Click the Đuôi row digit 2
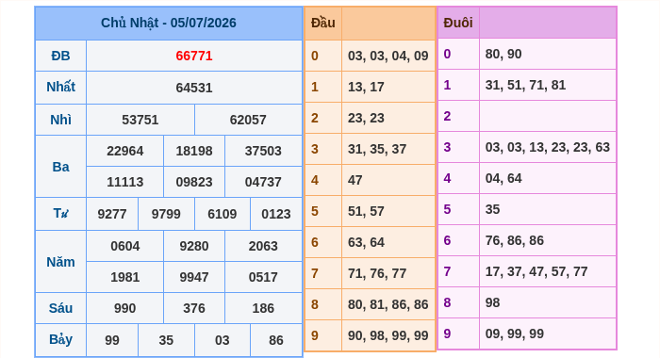This screenshot has height=358, width=660. 447,117
